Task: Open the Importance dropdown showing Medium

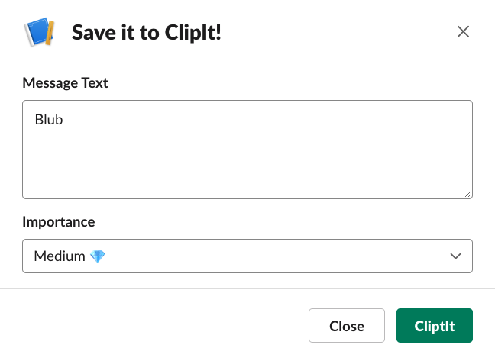Action: (x=247, y=256)
